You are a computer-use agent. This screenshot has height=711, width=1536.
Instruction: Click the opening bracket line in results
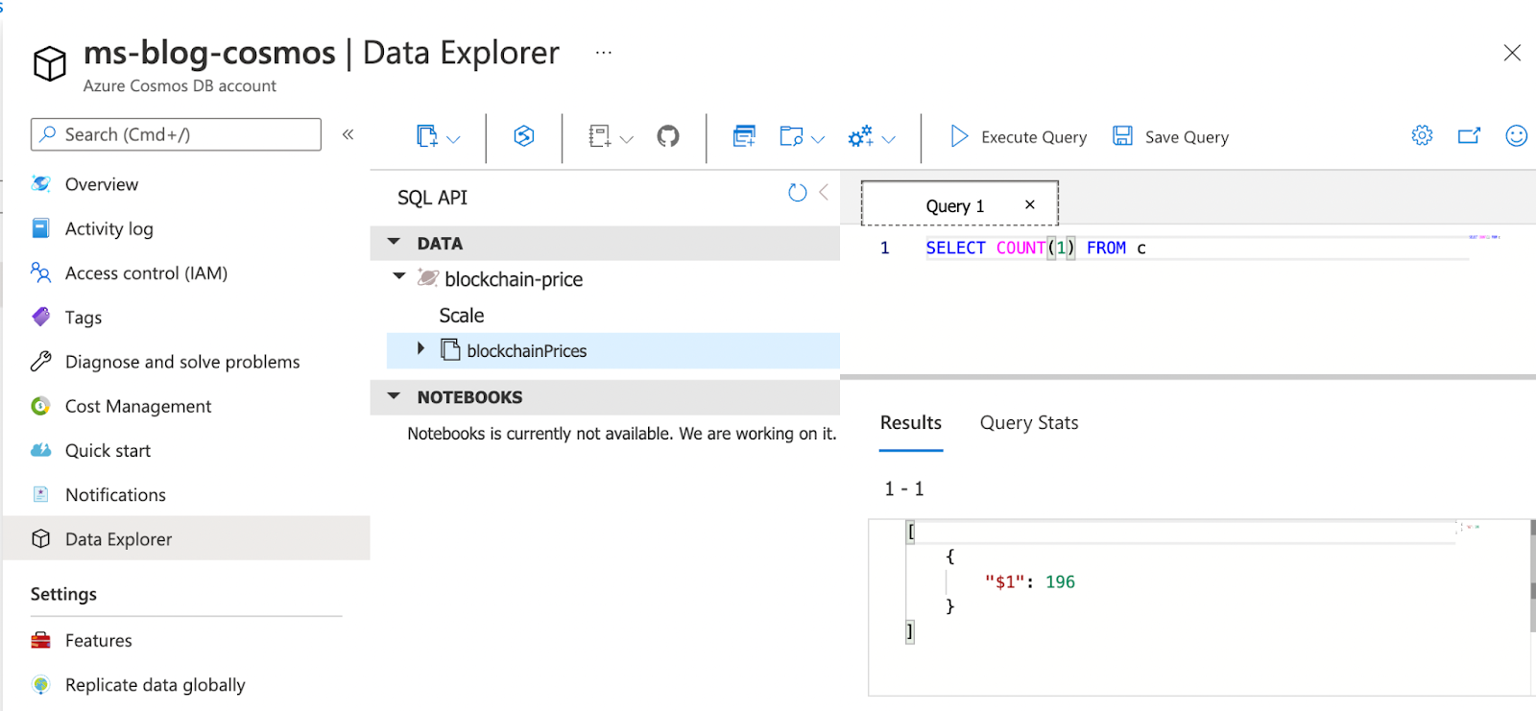pyautogui.click(x=911, y=532)
